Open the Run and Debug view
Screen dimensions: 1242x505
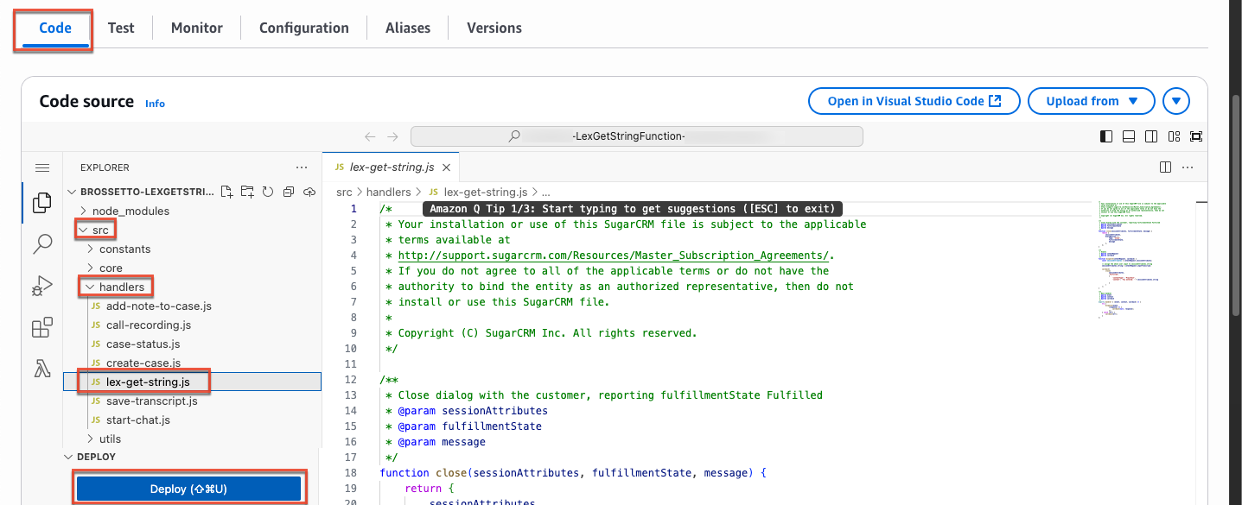[x=41, y=286]
